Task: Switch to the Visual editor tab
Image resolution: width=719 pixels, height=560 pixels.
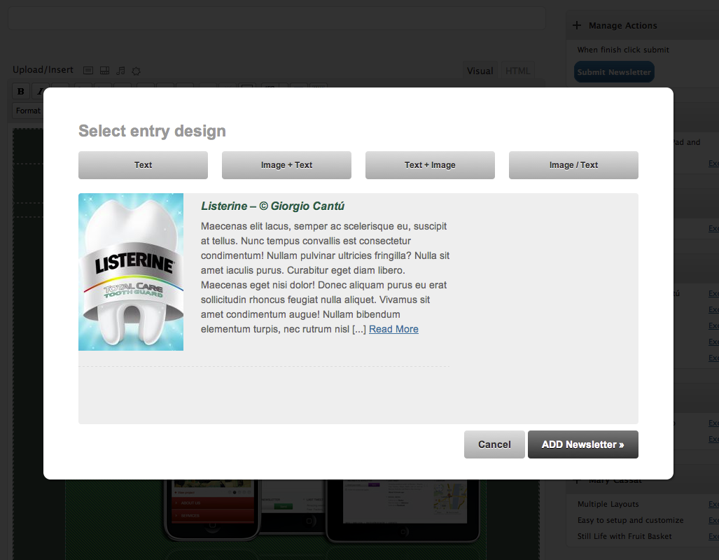Action: pos(480,71)
